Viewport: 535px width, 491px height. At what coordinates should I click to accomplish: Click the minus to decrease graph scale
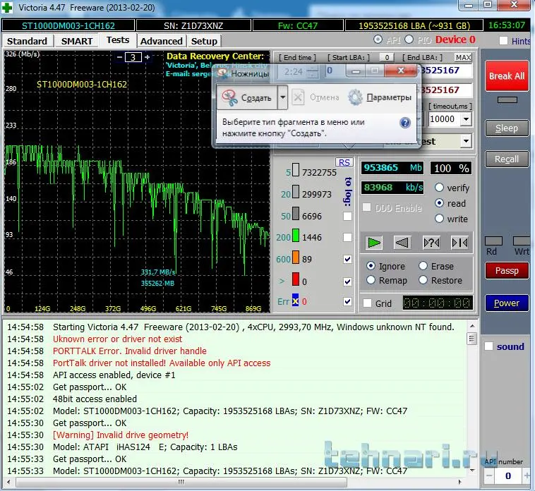pos(120,57)
